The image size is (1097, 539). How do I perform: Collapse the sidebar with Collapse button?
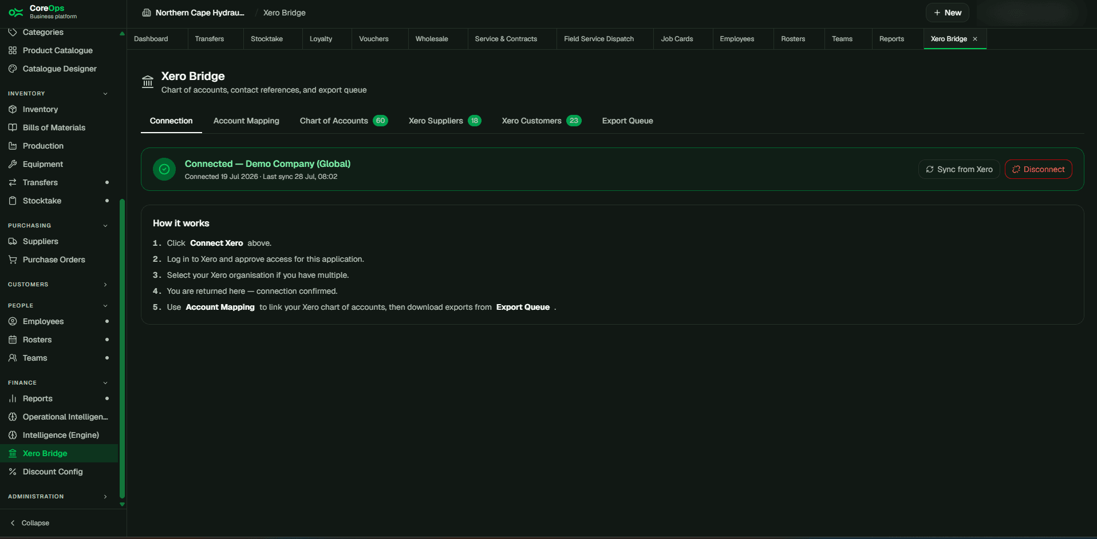(30, 523)
